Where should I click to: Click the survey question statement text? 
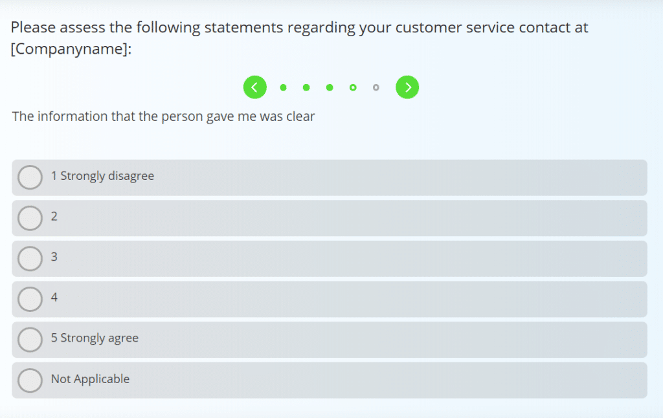pyautogui.click(x=163, y=116)
